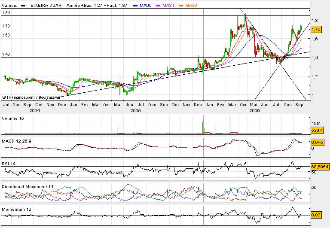Select the 'Momentum 12' panel title
The width and height of the screenshot is (330, 228).
[x=16, y=210]
